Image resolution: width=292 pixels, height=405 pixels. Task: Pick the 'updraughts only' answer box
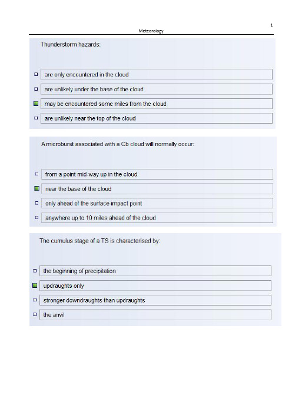tap(155, 286)
